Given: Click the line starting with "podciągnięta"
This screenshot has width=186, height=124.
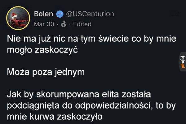Looking at the screenshot, I should click(x=91, y=106).
